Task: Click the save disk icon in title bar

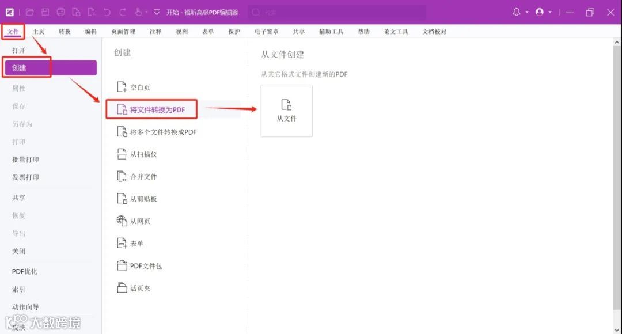Action: [x=45, y=12]
